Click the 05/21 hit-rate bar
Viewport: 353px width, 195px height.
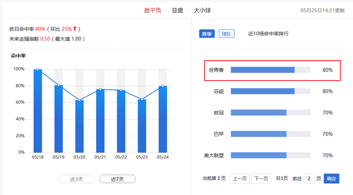(x=100, y=121)
